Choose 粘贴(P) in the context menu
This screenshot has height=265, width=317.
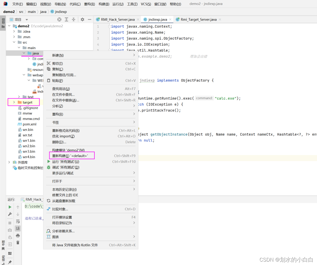pyautogui.click(x=90, y=80)
